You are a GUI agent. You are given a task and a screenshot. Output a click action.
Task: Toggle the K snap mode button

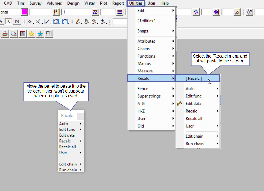[8, 21]
